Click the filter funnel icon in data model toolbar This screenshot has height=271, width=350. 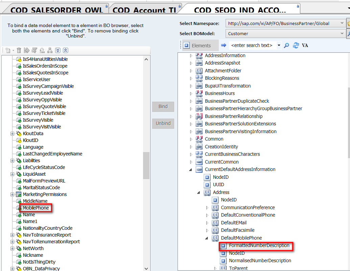pos(34,50)
